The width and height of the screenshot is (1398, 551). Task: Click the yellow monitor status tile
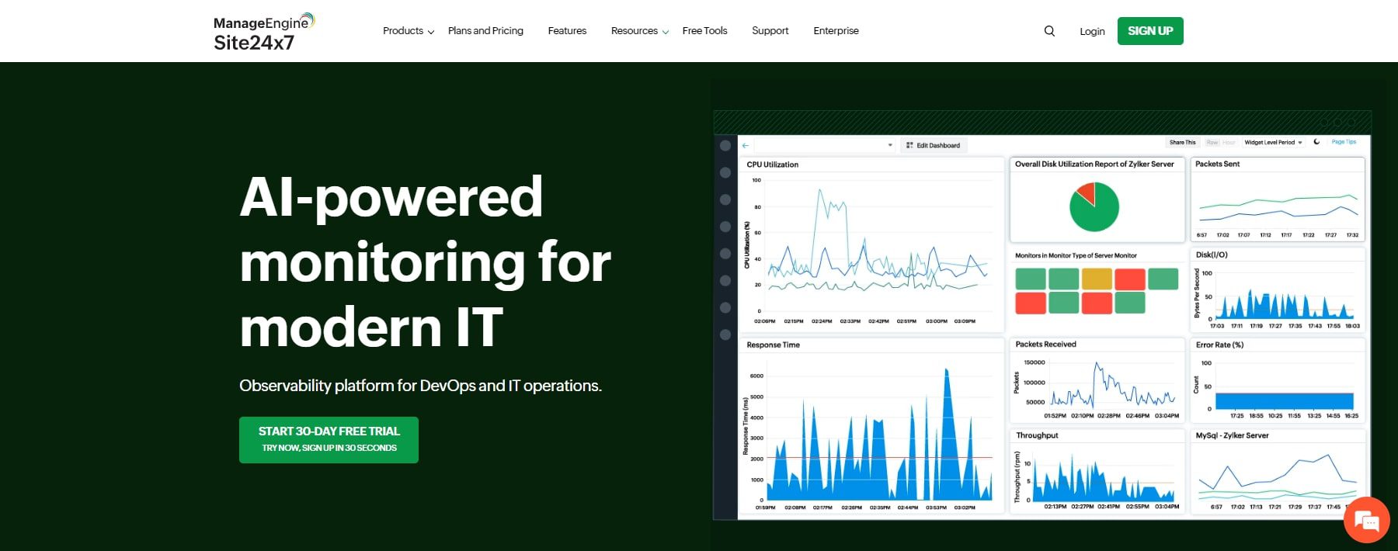coord(1097,279)
